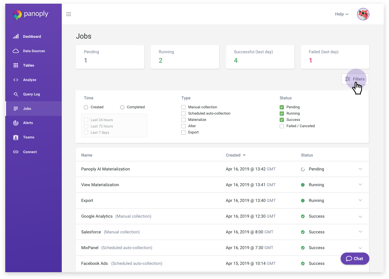Click green Running dot for View Materialization
The height and width of the screenshot is (279, 389).
pyautogui.click(x=303, y=185)
